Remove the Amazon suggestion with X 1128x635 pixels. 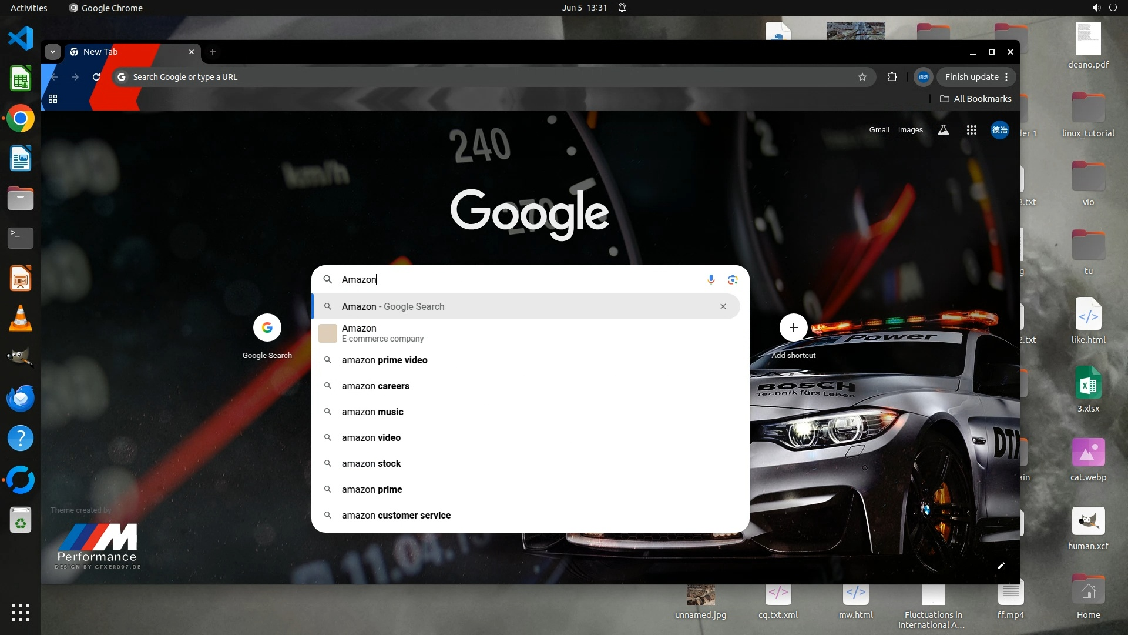723,306
